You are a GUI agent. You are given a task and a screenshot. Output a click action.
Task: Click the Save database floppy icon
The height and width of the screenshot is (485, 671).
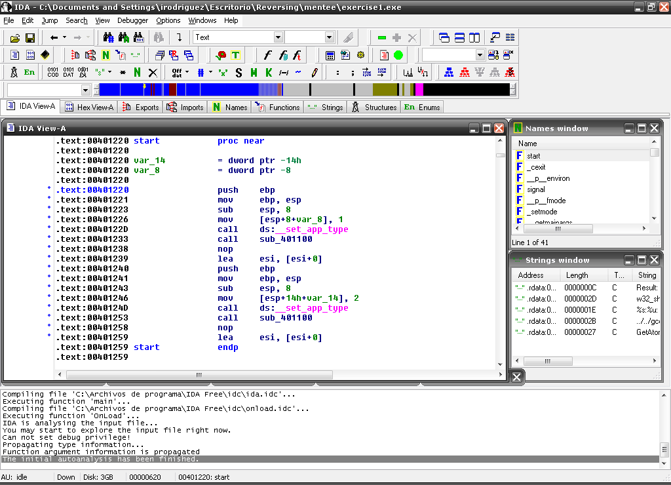point(29,38)
